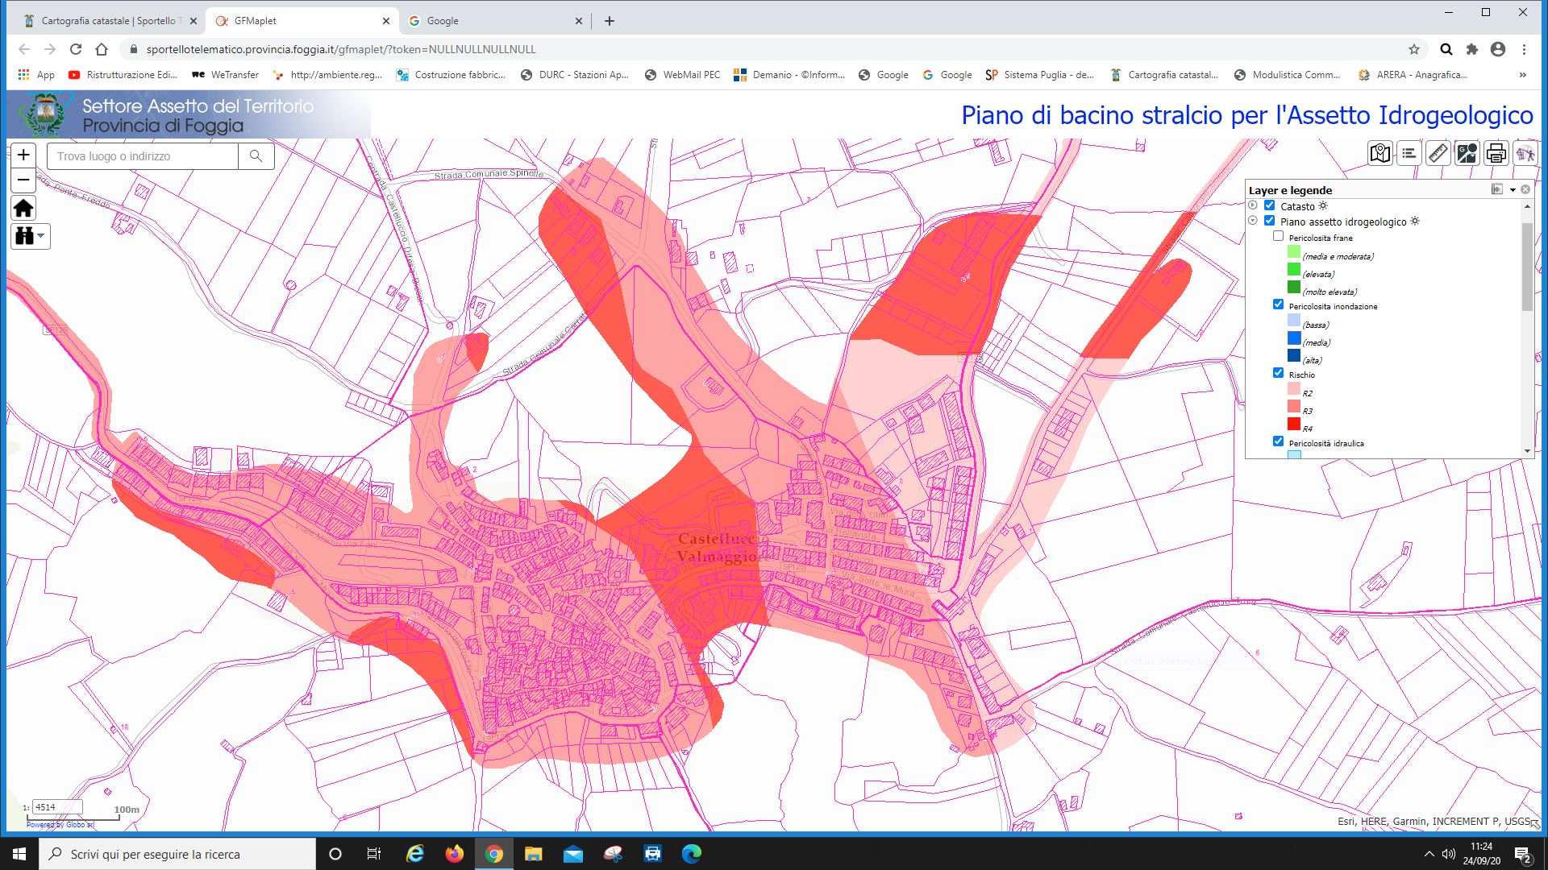The image size is (1548, 870).
Task: Open the map print tool
Action: pyautogui.click(x=1496, y=153)
